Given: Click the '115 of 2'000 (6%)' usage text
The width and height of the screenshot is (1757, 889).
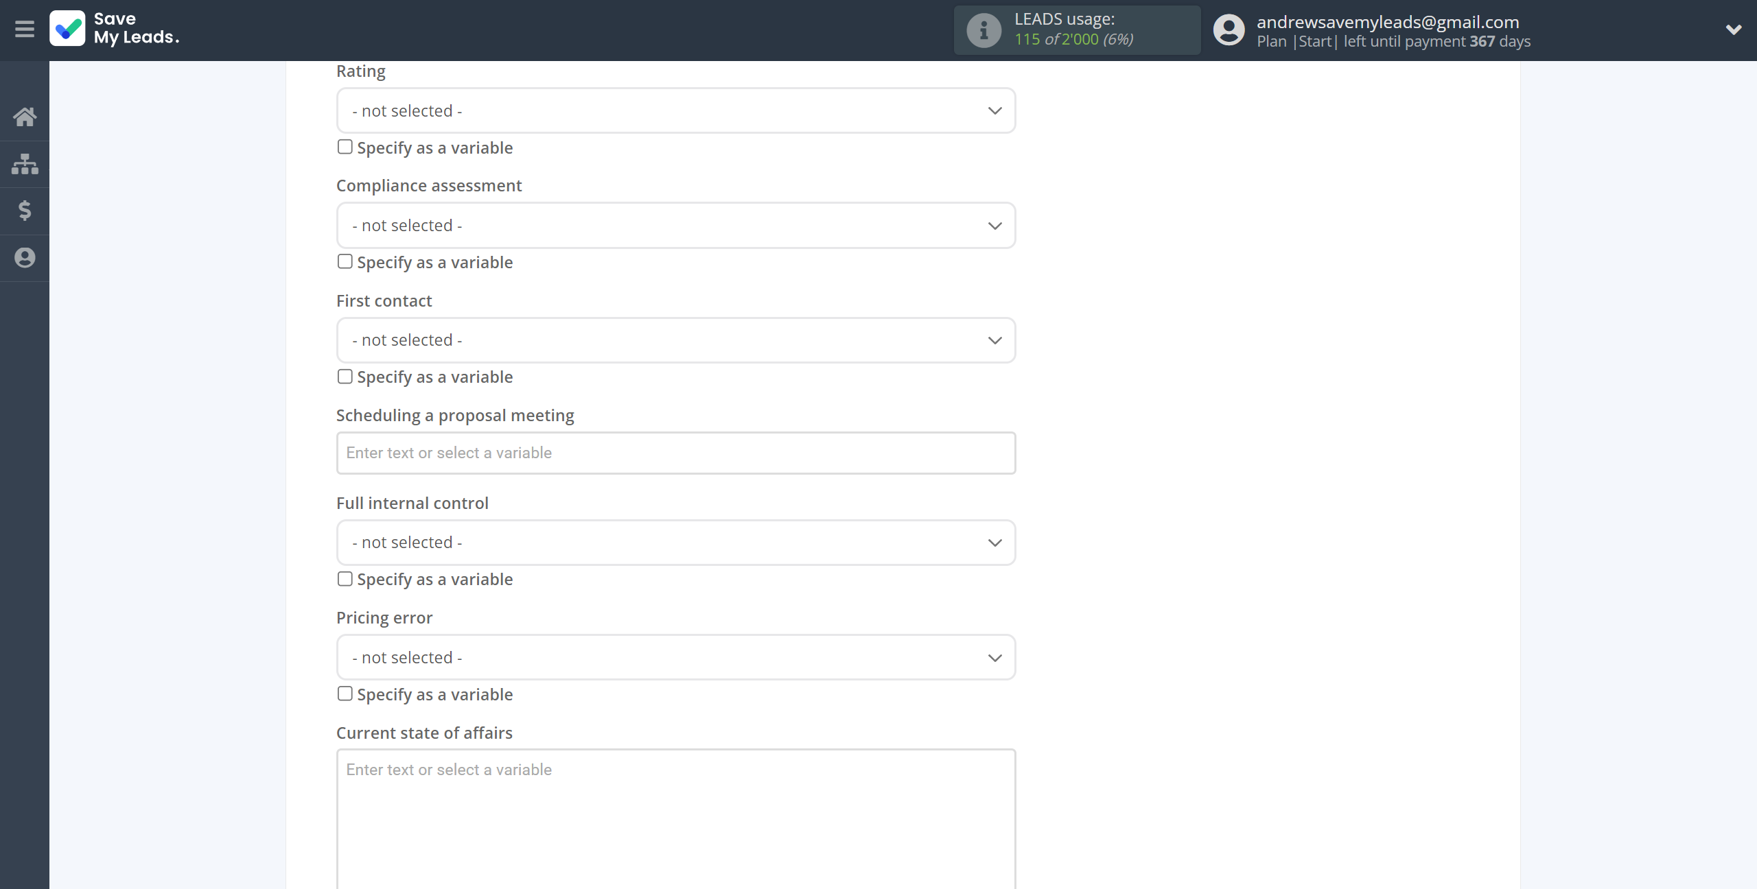Looking at the screenshot, I should pyautogui.click(x=1074, y=40).
